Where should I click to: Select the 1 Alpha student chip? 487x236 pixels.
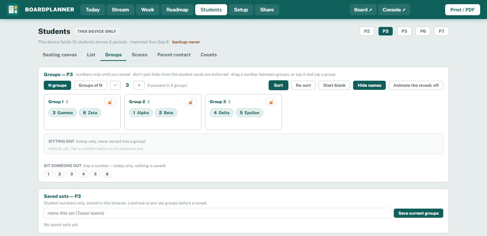pyautogui.click(x=141, y=113)
